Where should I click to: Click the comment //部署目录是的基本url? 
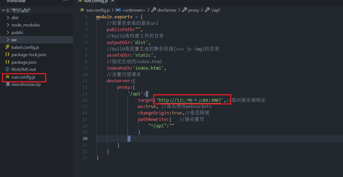coord(133,23)
